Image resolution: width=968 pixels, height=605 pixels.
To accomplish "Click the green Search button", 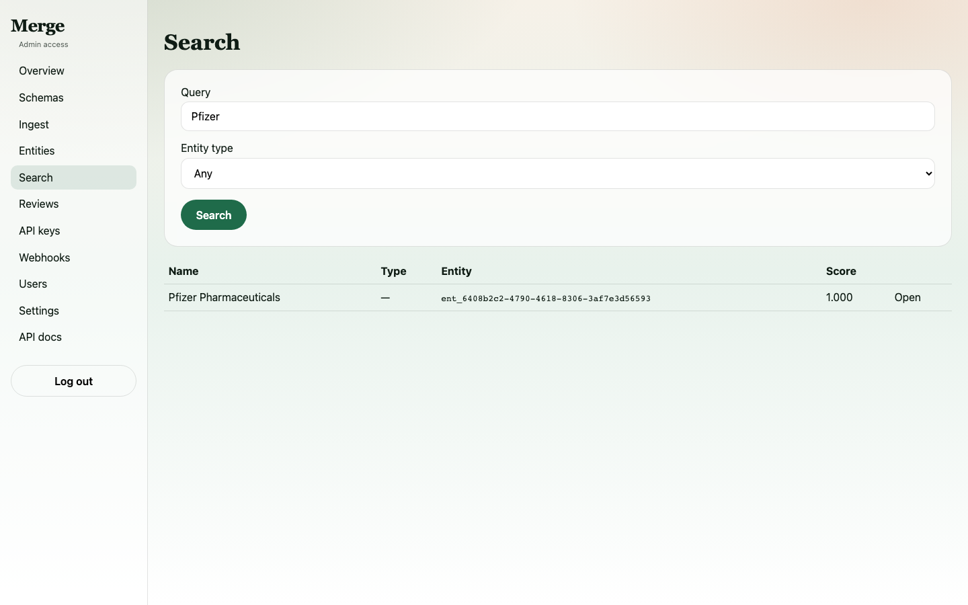I will click(x=214, y=215).
